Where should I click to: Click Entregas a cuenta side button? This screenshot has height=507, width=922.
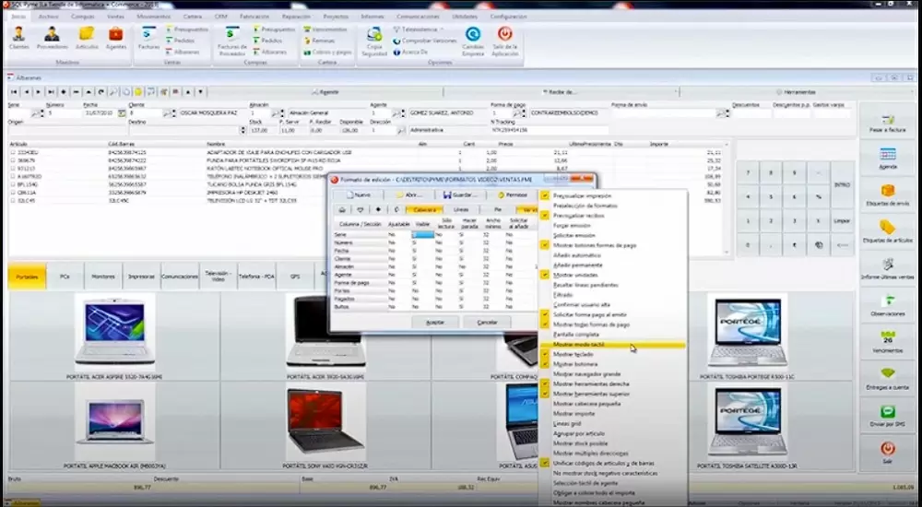coord(888,379)
